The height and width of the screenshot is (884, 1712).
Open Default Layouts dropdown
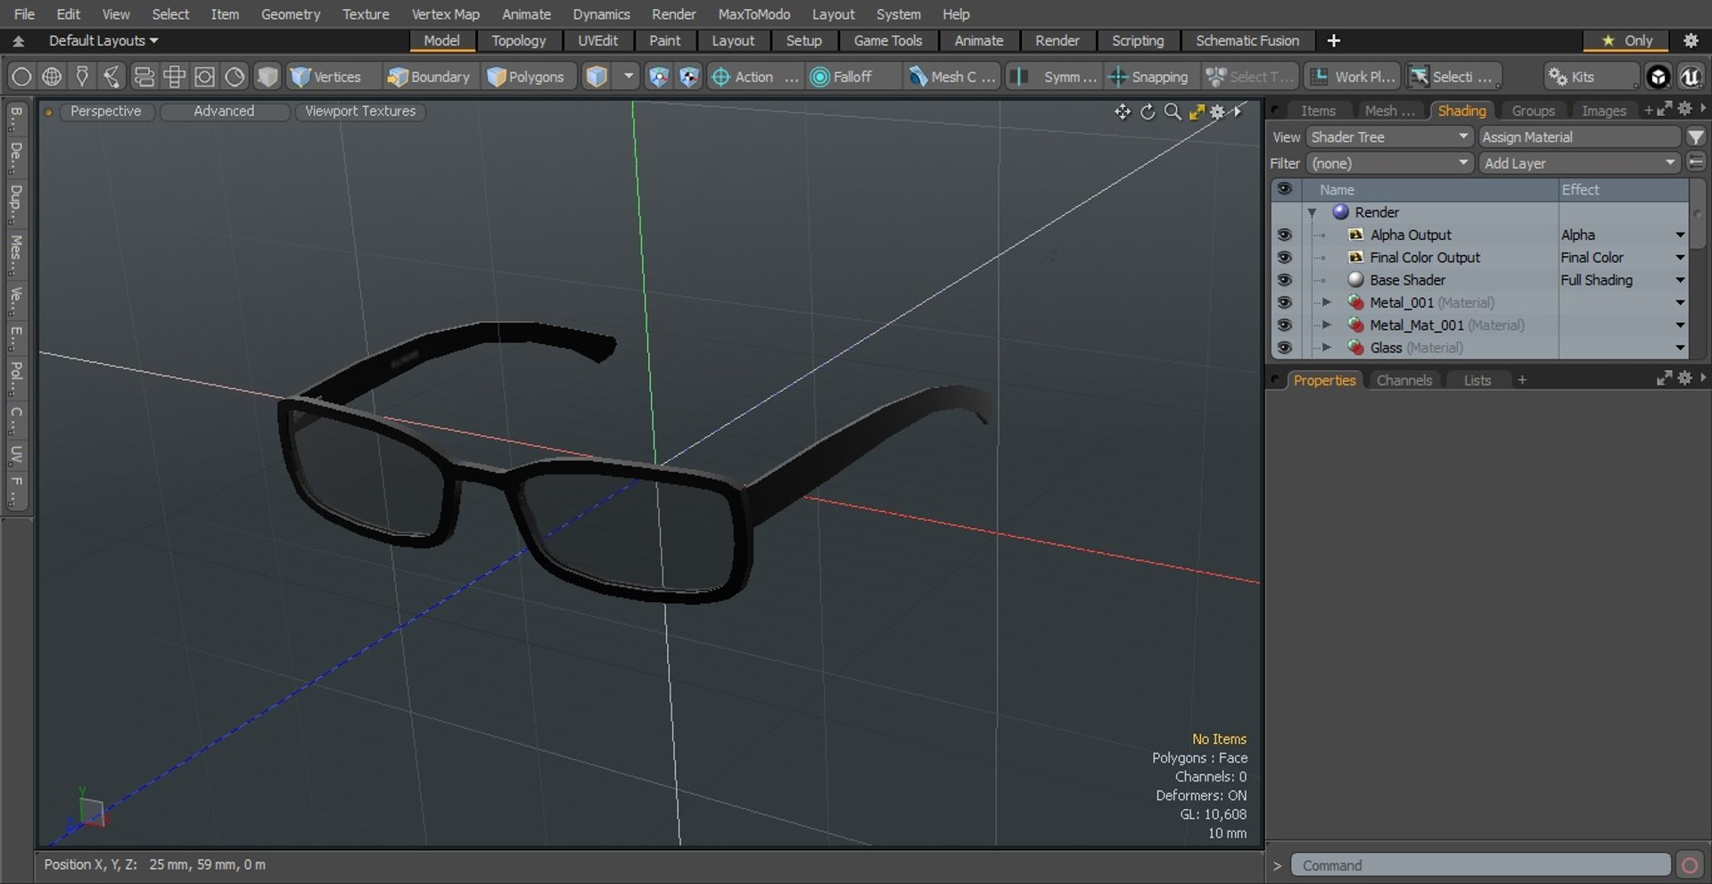(103, 40)
